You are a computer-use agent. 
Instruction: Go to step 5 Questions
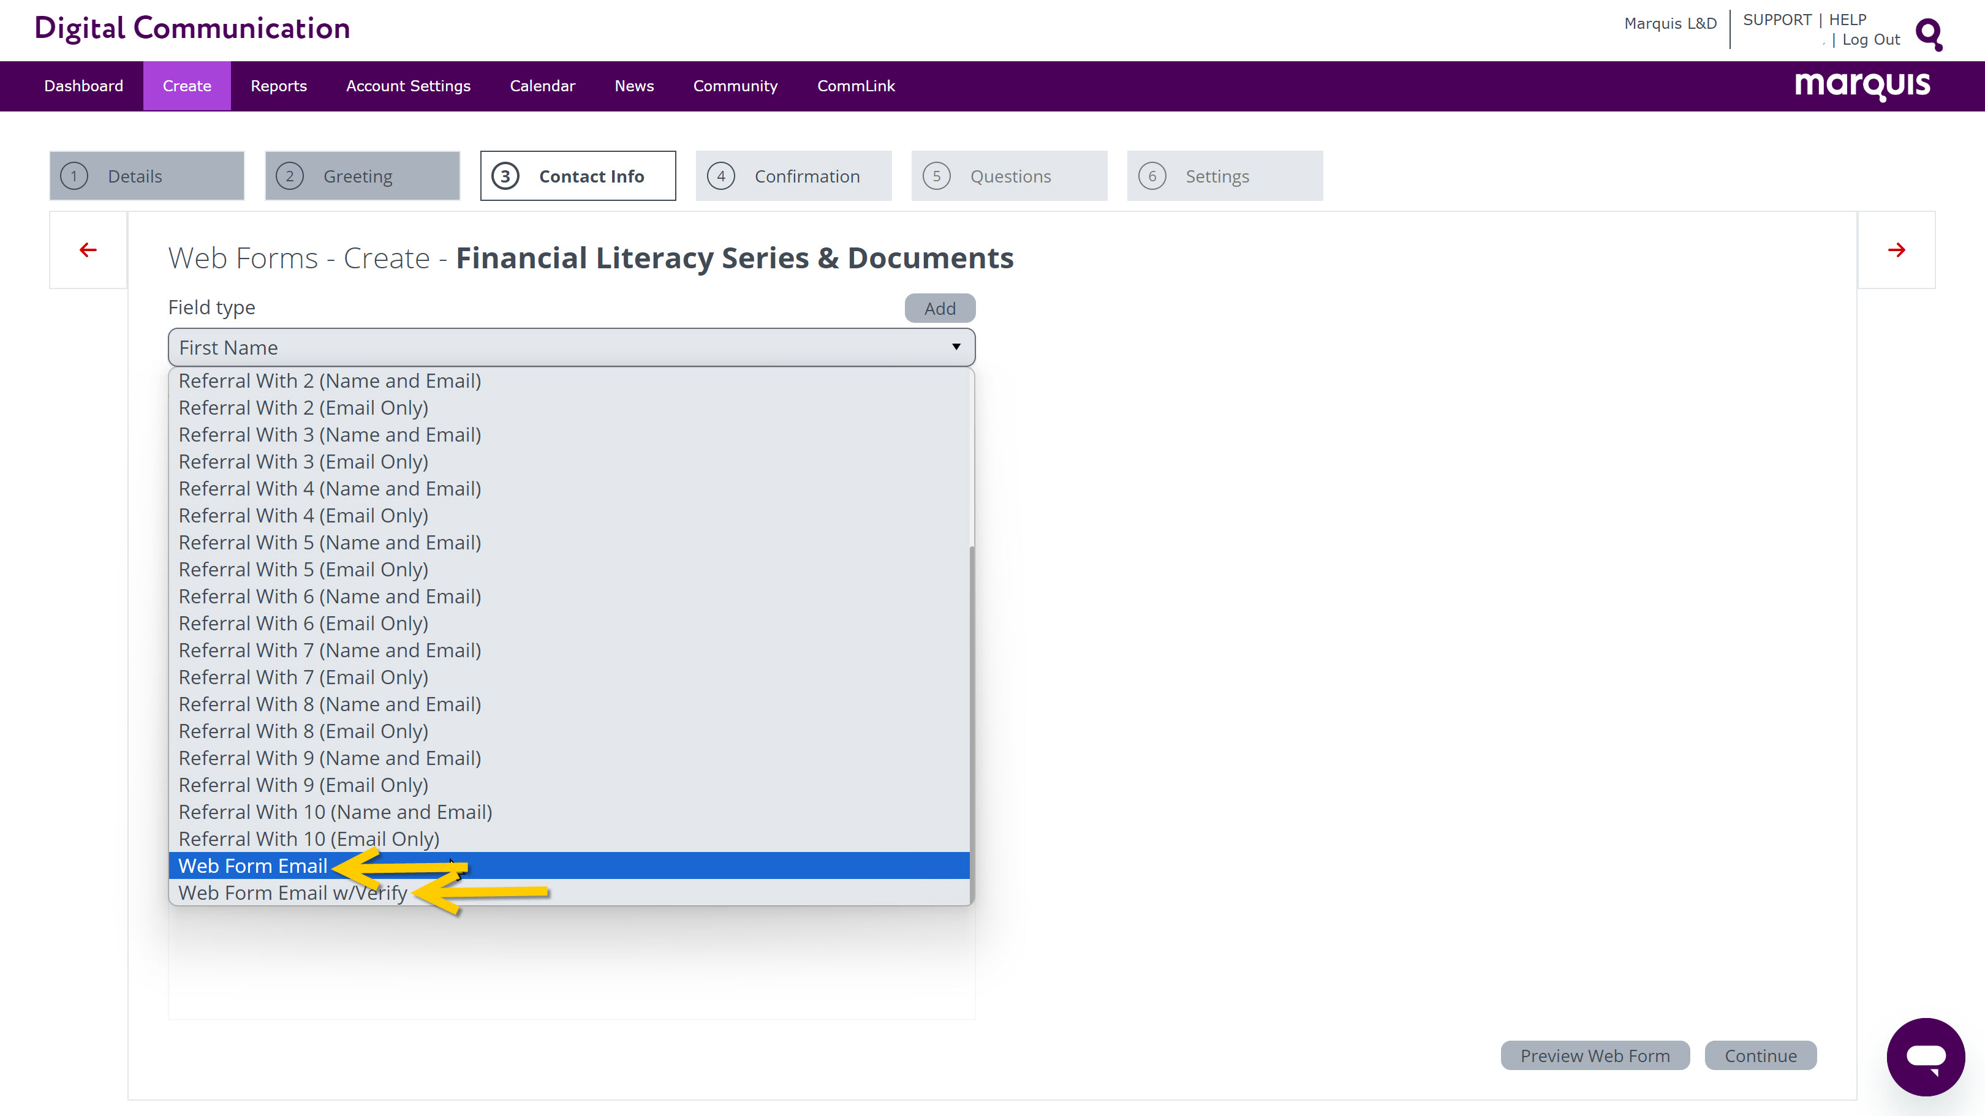click(x=1010, y=176)
